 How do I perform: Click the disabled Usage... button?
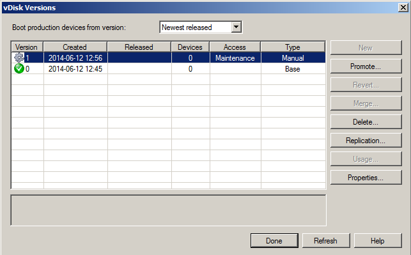[x=366, y=159]
